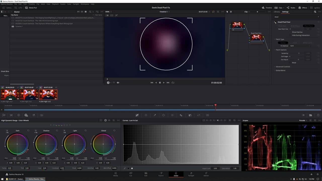Open the Curves palette icon

click(x=137, y=115)
